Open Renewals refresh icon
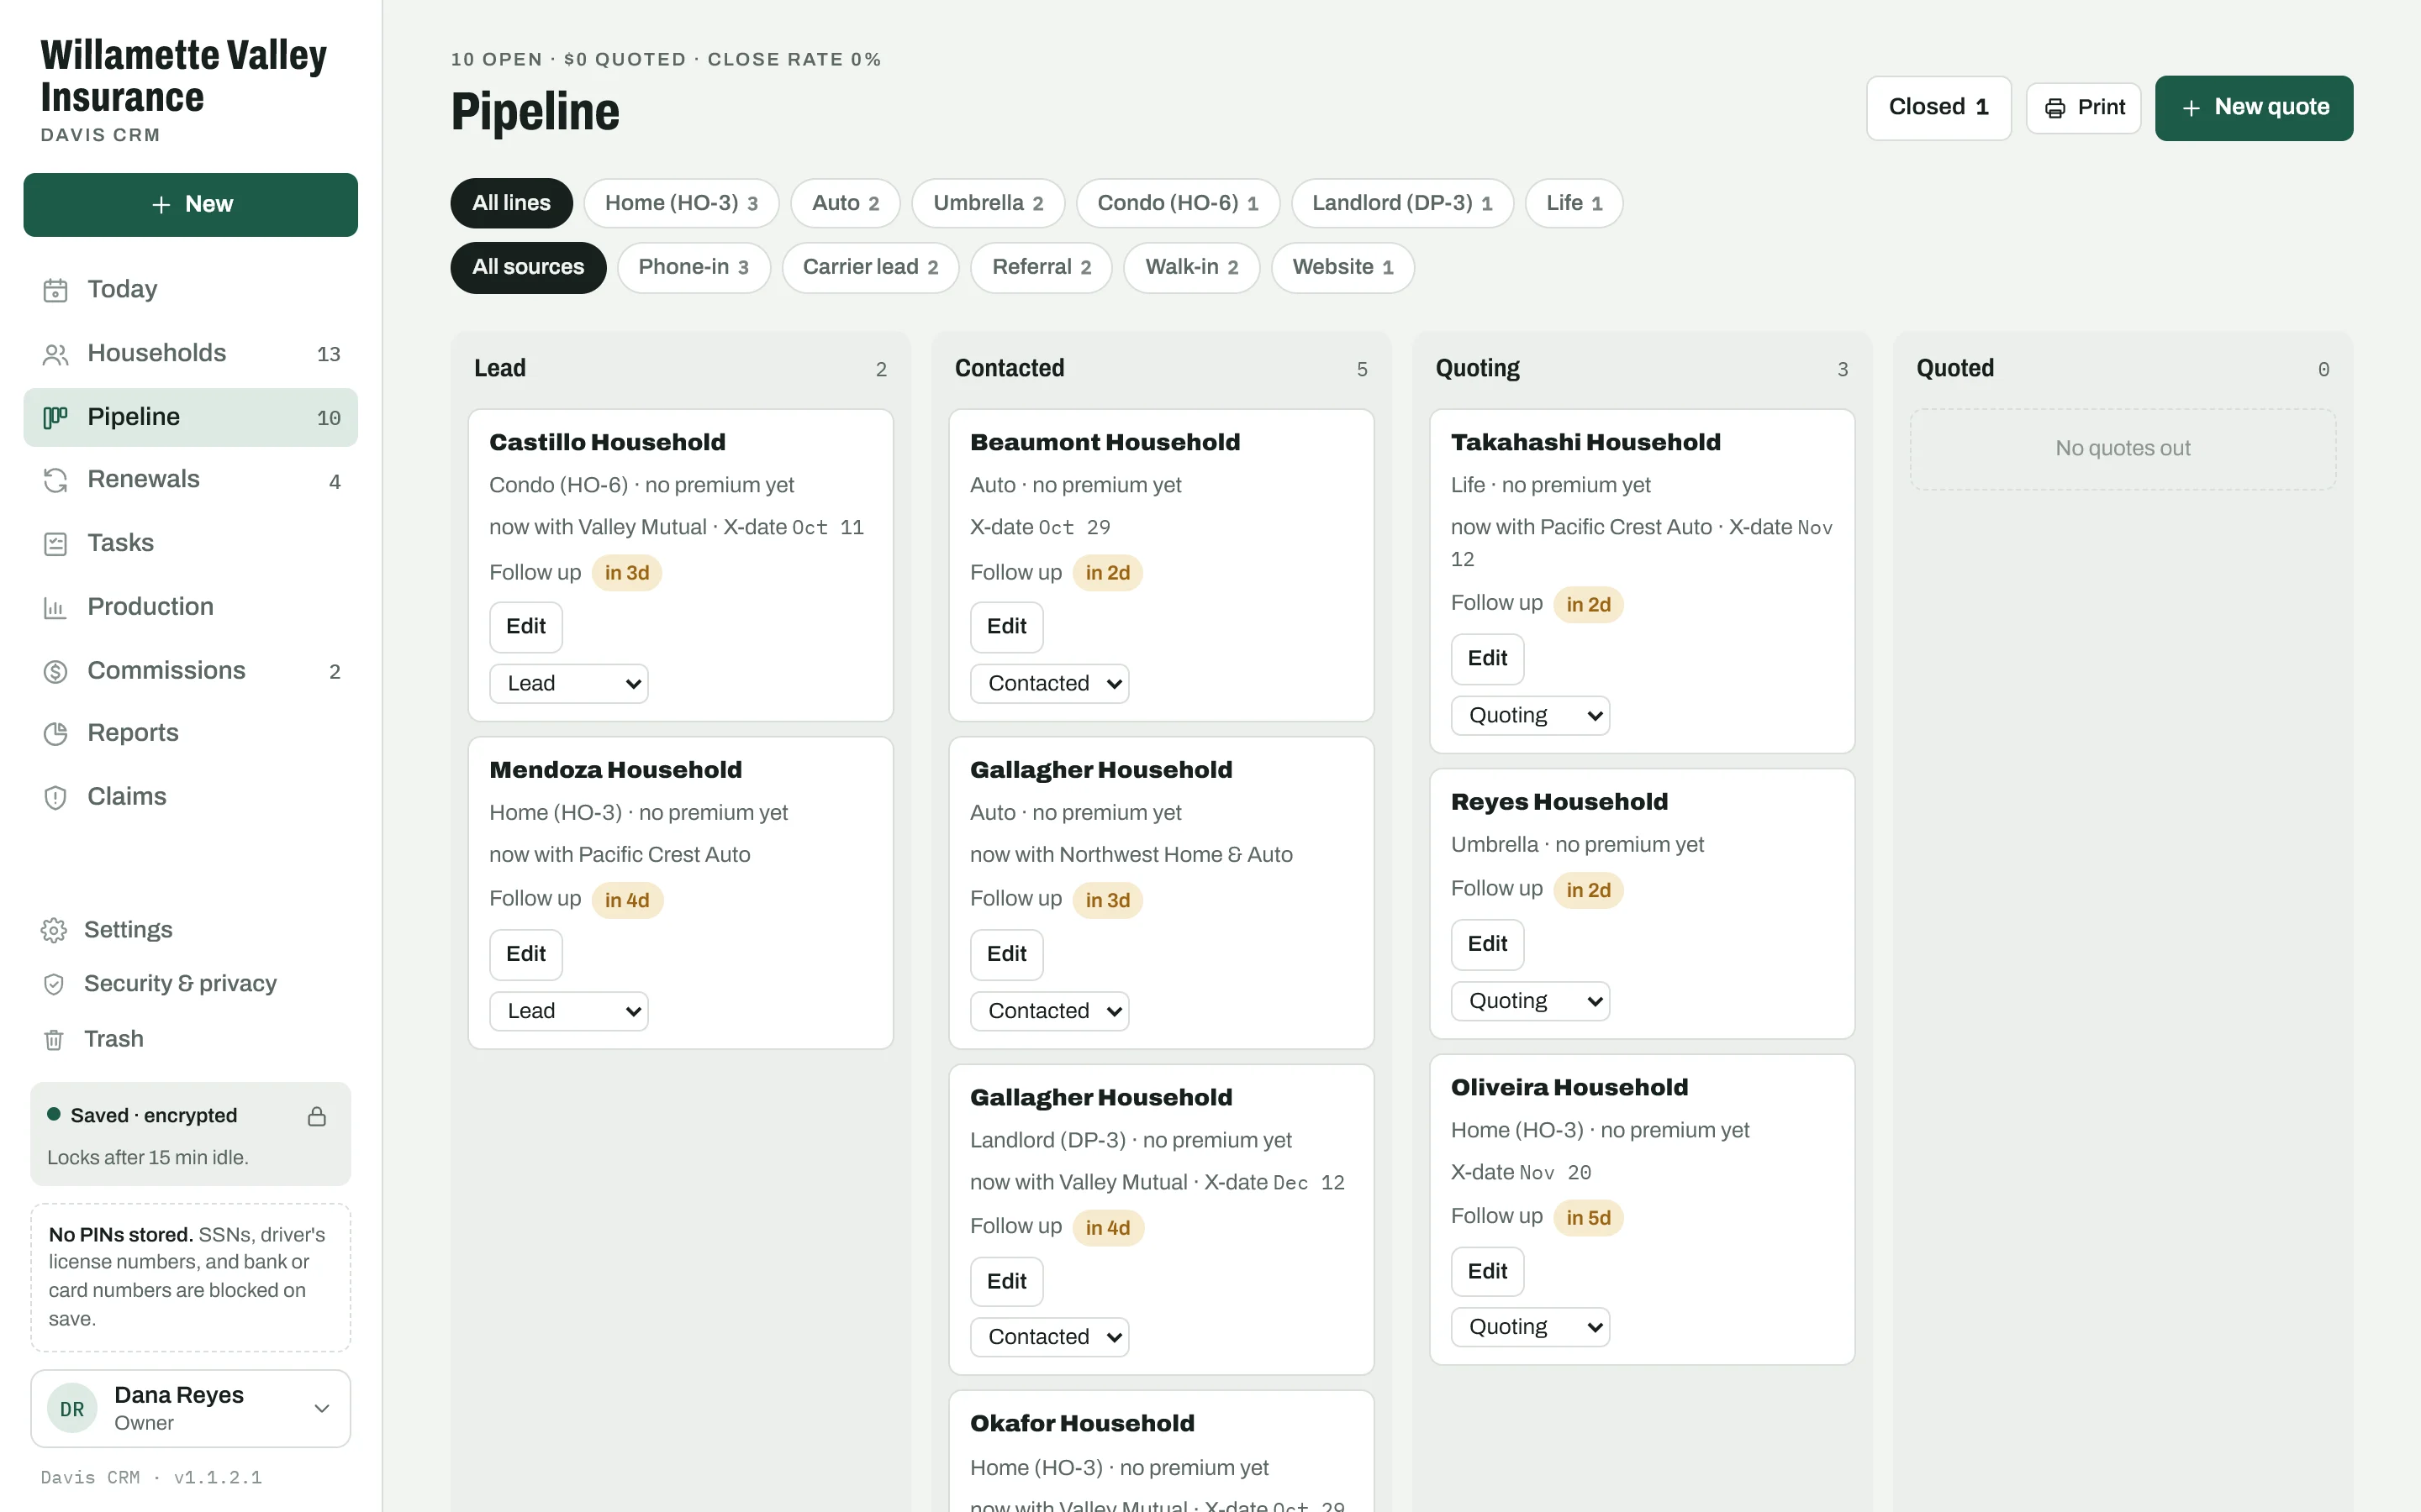The width and height of the screenshot is (2421, 1512). click(x=55, y=480)
